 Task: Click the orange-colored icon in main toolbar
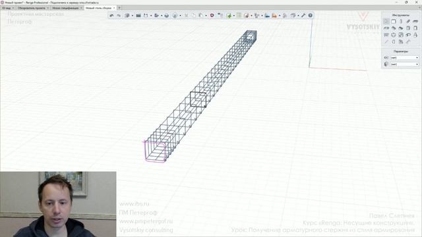click(x=274, y=16)
